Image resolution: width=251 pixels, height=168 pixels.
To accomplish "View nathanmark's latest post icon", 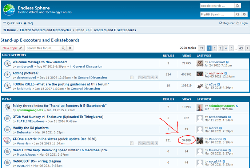I will point(230,117).
